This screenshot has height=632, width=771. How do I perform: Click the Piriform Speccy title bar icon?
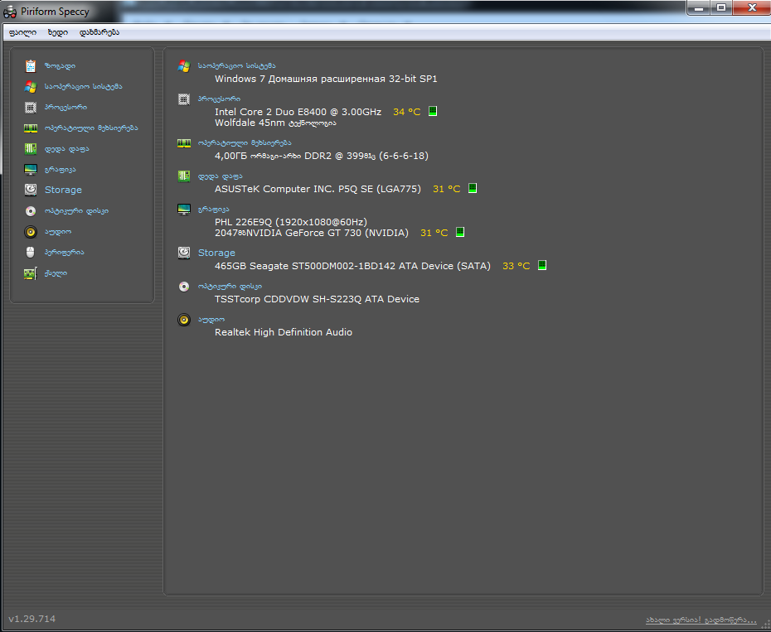[10, 12]
